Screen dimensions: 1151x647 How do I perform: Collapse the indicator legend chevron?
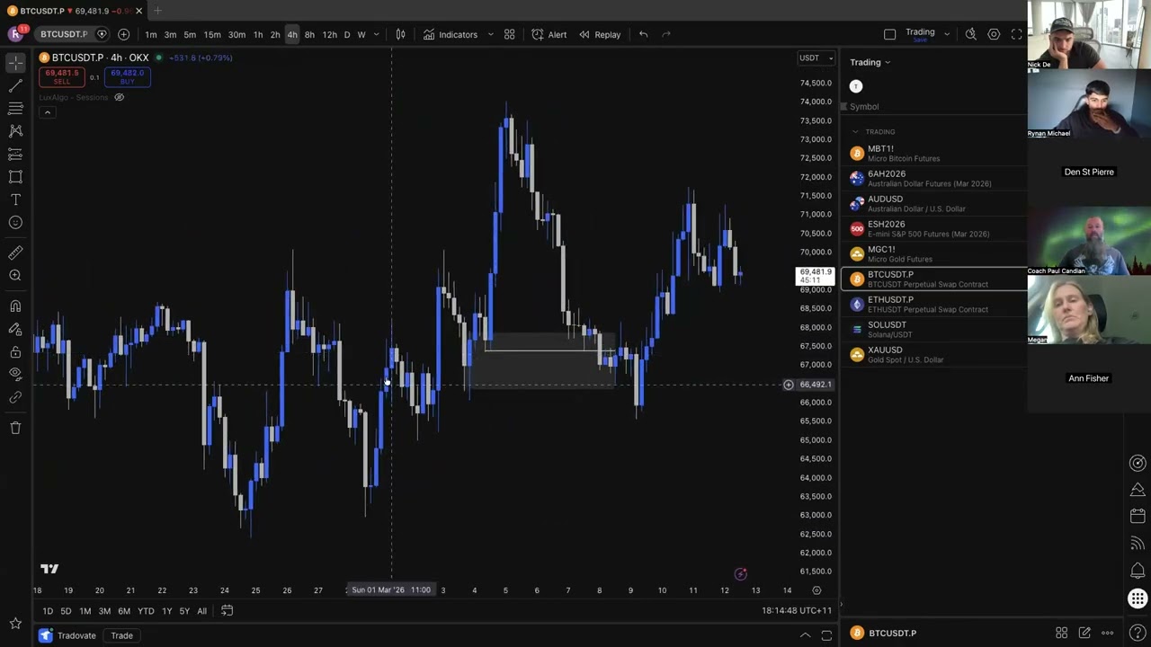pos(48,112)
